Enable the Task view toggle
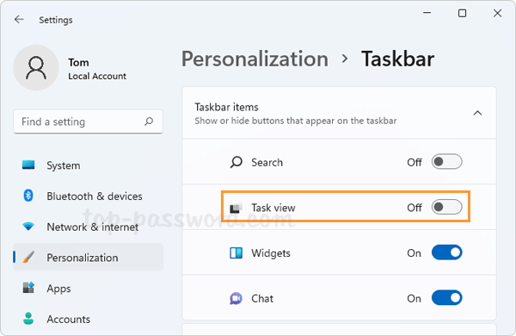 (x=447, y=207)
